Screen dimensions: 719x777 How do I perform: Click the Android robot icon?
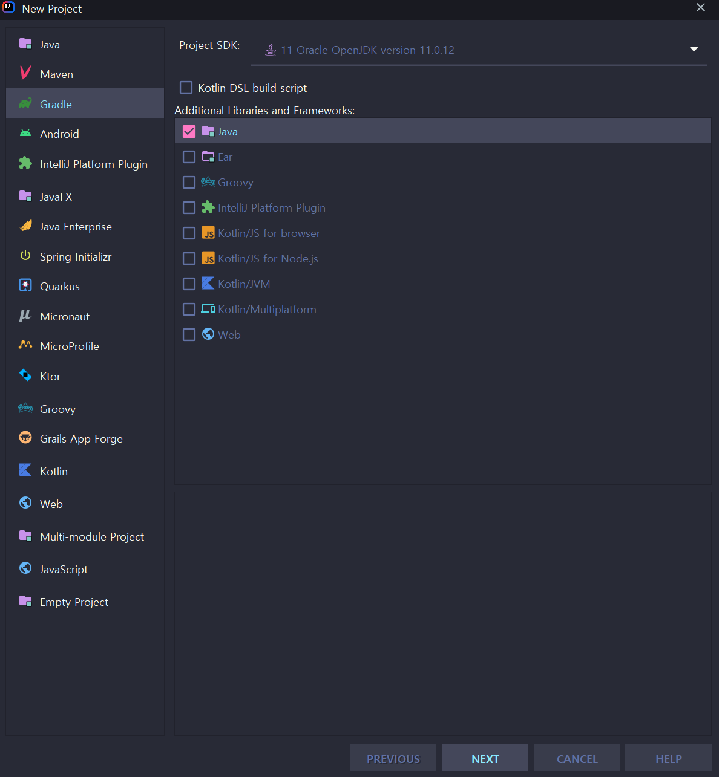(25, 133)
